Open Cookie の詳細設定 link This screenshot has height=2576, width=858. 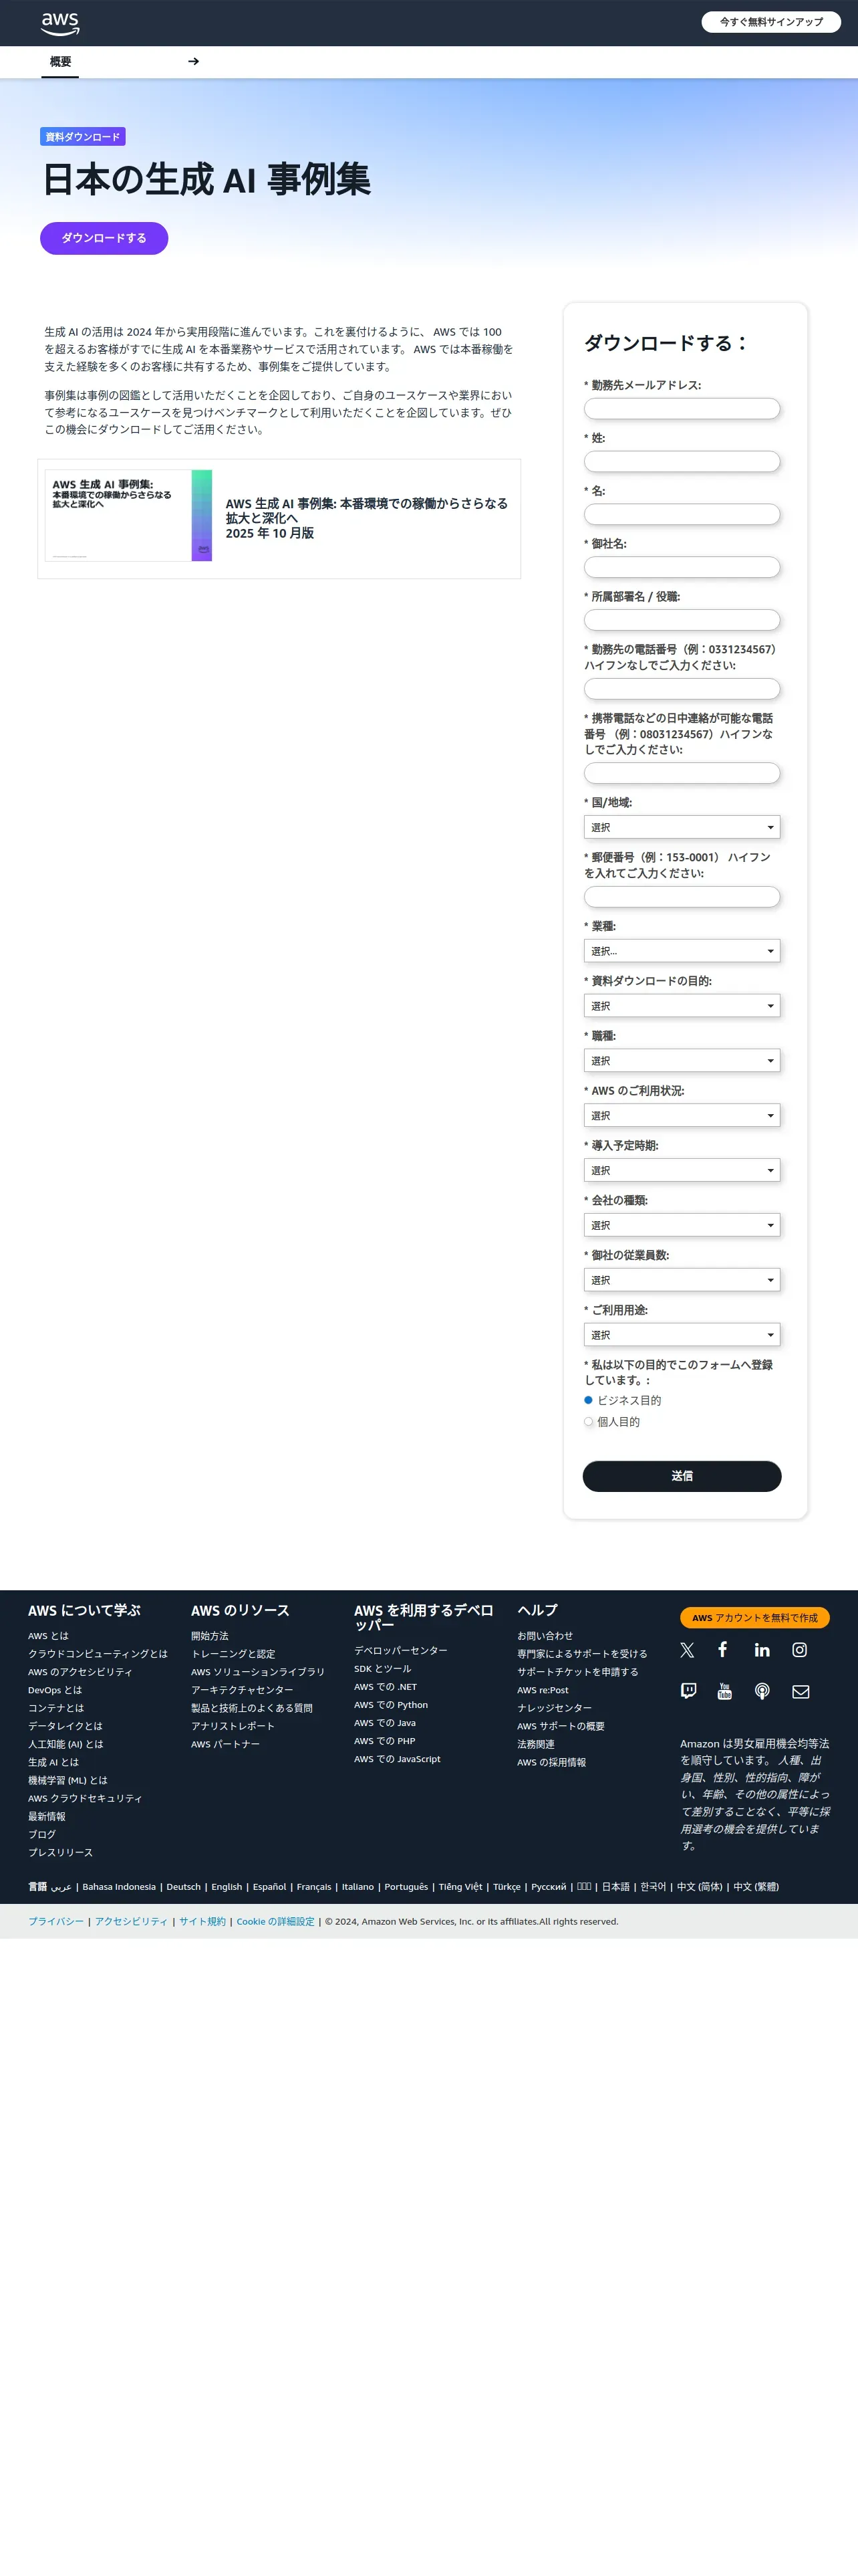click(276, 1921)
